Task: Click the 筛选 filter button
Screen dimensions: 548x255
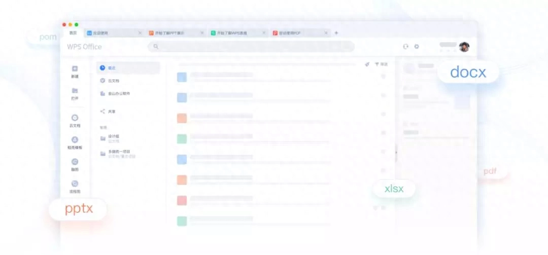Action: [x=381, y=64]
